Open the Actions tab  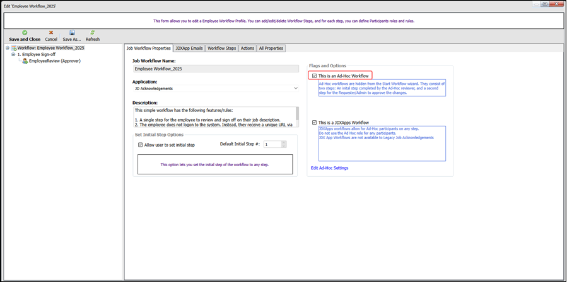point(247,48)
